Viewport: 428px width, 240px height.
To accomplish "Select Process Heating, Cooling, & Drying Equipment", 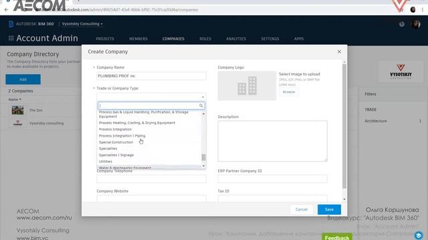I will pos(149,123).
